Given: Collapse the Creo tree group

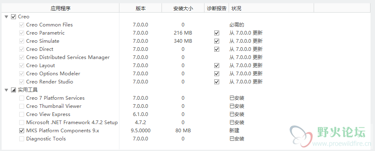Looking at the screenshot, I should [x=7, y=17].
